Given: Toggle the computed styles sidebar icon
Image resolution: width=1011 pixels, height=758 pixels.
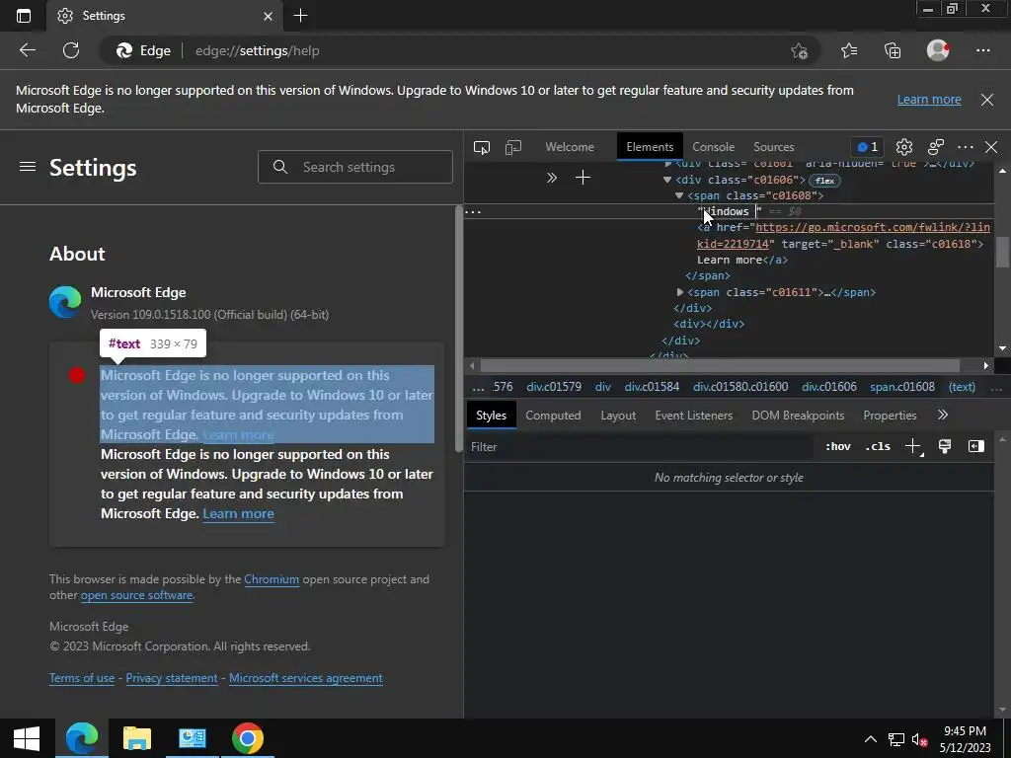Looking at the screenshot, I should click(x=976, y=447).
